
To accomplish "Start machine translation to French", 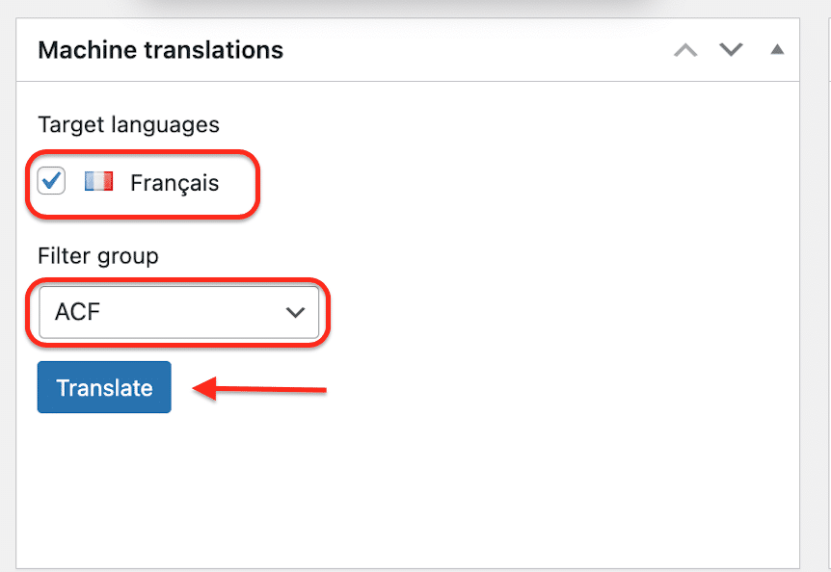I will [103, 387].
